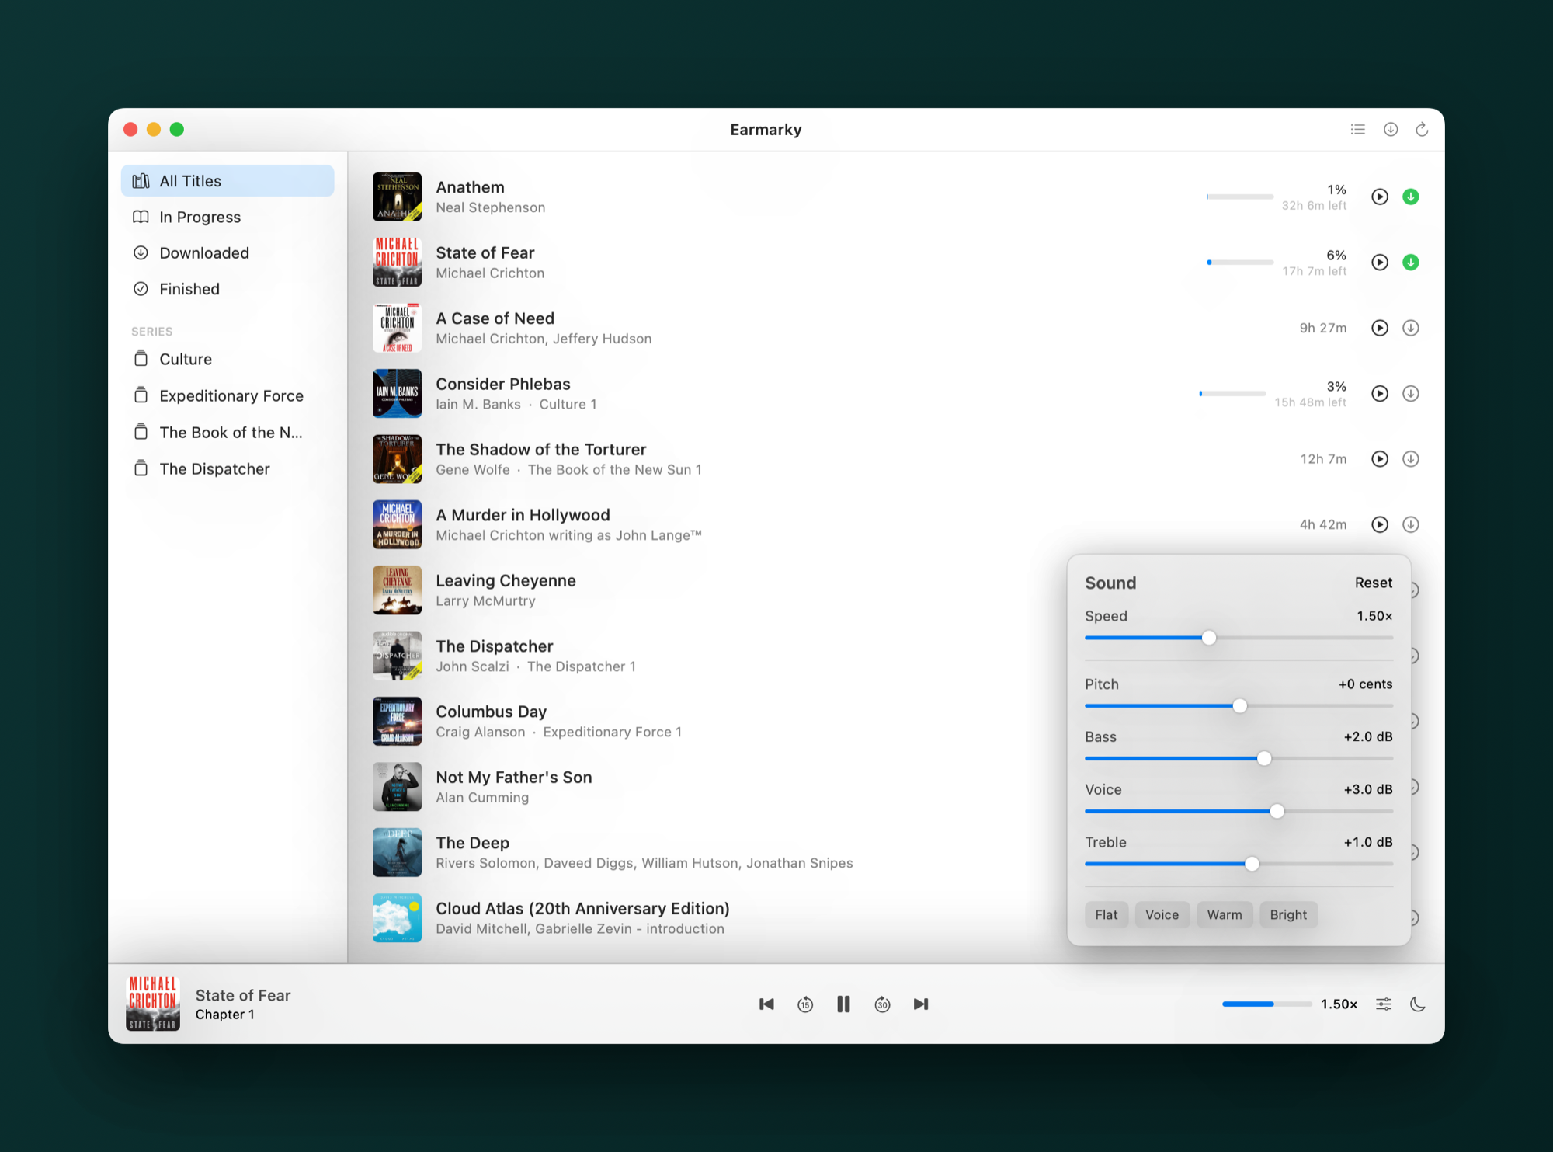Download The Shadow of the Torturer

tap(1411, 459)
